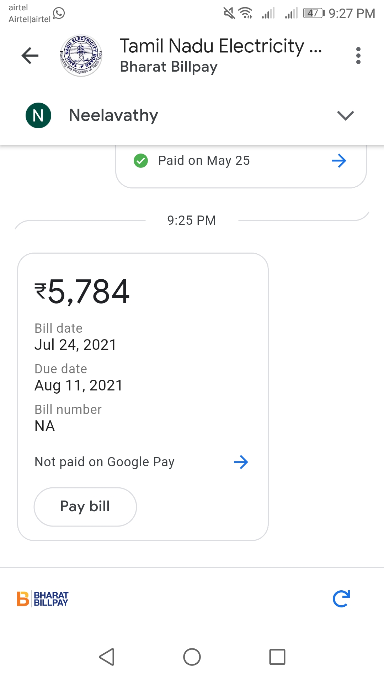This screenshot has width=384, height=684.
Task: Open the Android recent apps button
Action: pyautogui.click(x=277, y=657)
